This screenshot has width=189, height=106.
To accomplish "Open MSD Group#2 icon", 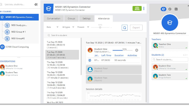I will [x=7, y=39].
